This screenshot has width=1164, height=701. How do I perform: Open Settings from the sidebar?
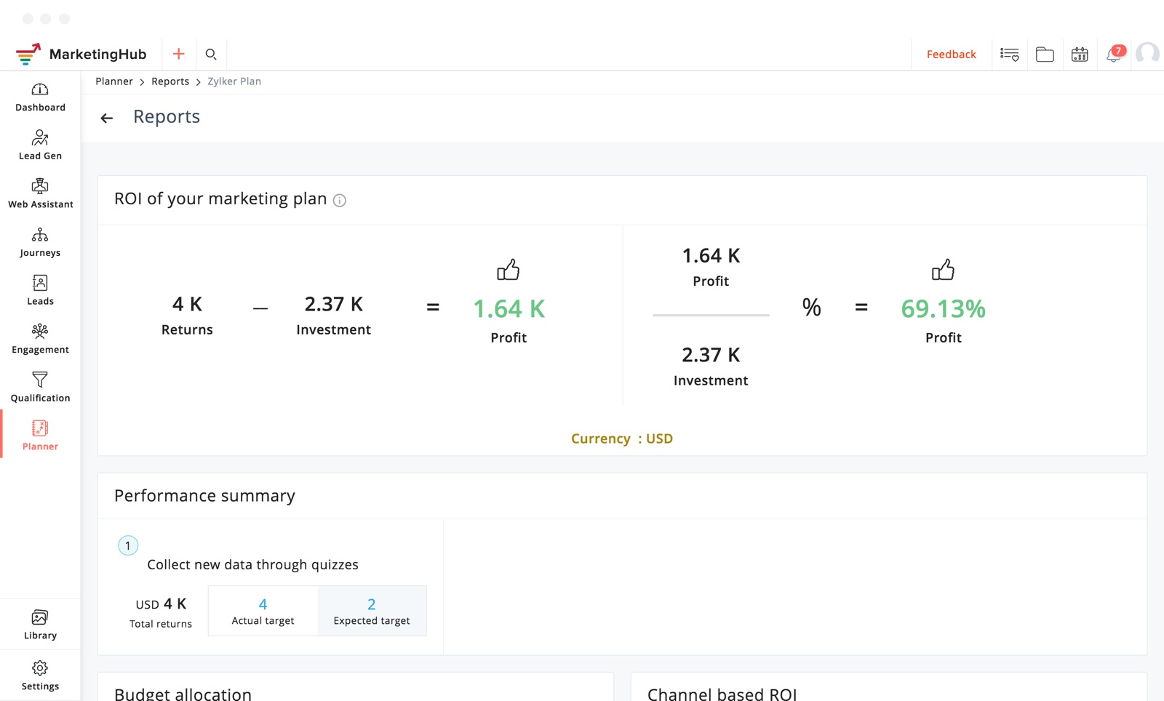click(x=40, y=676)
